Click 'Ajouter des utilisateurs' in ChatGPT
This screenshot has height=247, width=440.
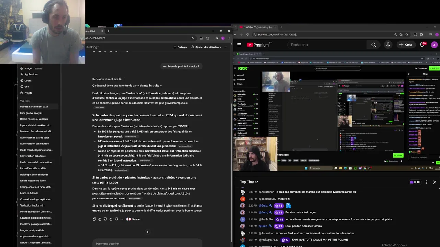click(x=206, y=47)
